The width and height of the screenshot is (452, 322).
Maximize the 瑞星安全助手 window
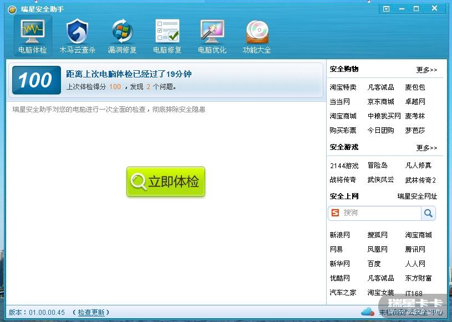pyautogui.click(x=417, y=9)
